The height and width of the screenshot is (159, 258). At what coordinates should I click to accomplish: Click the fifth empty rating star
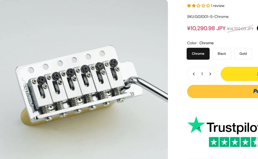[x=208, y=6]
